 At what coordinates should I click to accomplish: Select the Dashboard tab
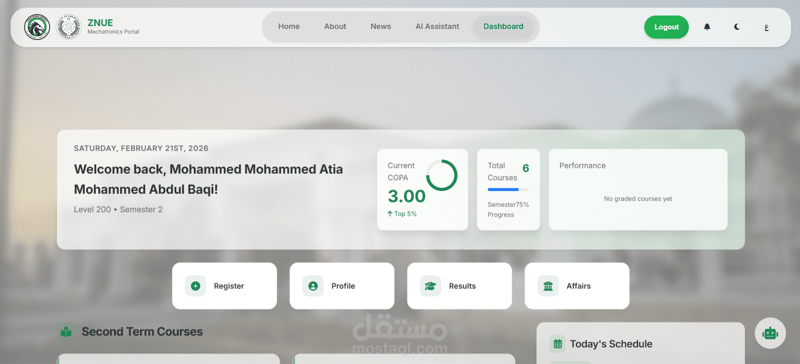pyautogui.click(x=503, y=26)
